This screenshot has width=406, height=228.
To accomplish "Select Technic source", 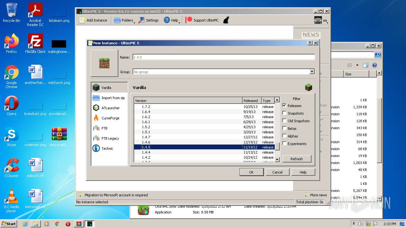I will click(109, 149).
